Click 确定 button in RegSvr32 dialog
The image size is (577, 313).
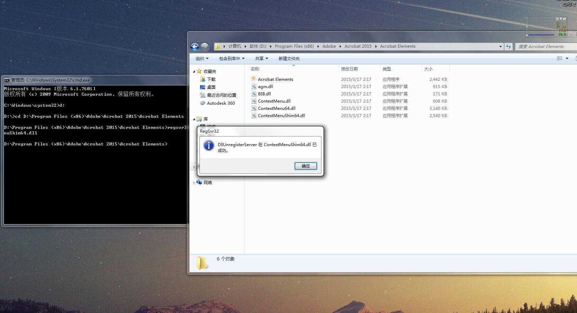click(305, 166)
